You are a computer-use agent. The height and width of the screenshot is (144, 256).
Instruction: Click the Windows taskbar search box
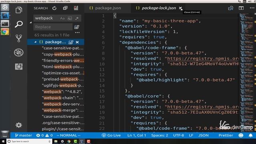tap(29, 141)
